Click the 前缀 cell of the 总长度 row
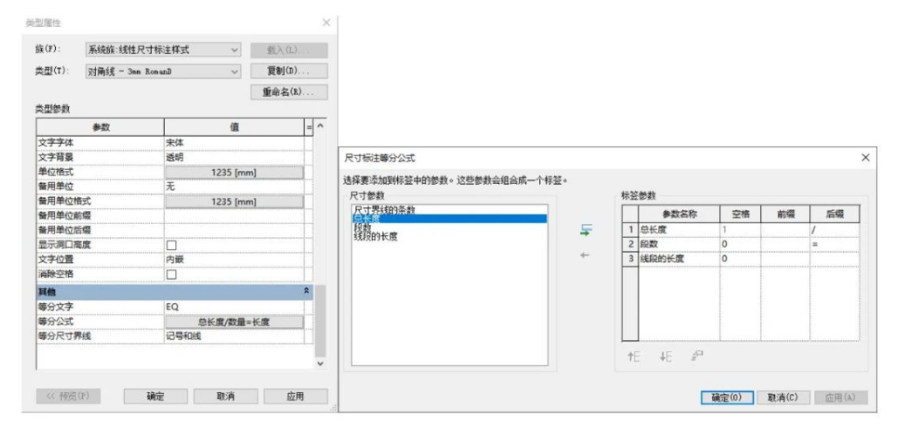Screen dimensions: 898x435 785,229
